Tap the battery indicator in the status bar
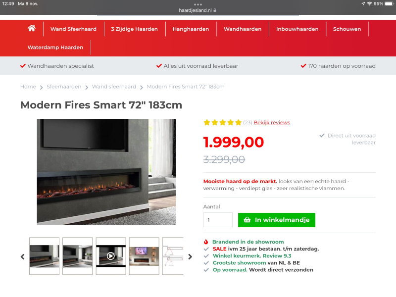 (x=389, y=3)
